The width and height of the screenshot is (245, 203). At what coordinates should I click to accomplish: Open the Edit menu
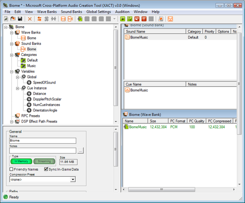click(17, 12)
